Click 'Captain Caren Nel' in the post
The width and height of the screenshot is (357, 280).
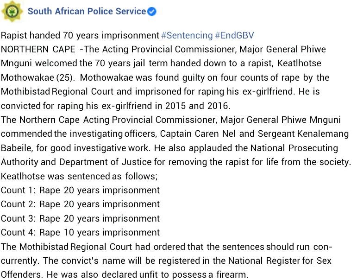point(198,134)
